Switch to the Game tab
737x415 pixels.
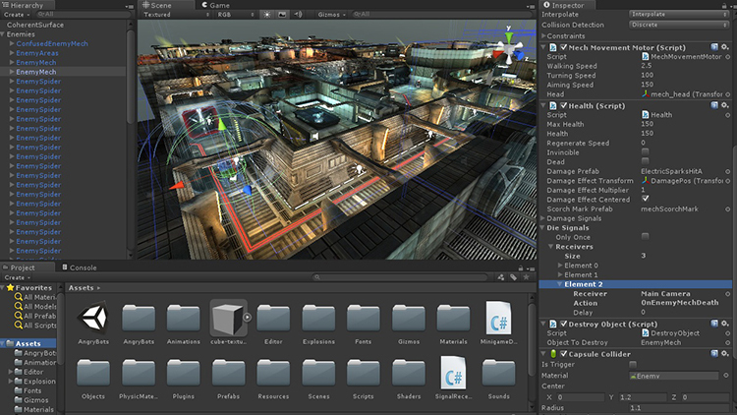[216, 5]
